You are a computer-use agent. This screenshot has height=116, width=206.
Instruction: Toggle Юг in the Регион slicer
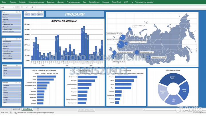[12, 75]
